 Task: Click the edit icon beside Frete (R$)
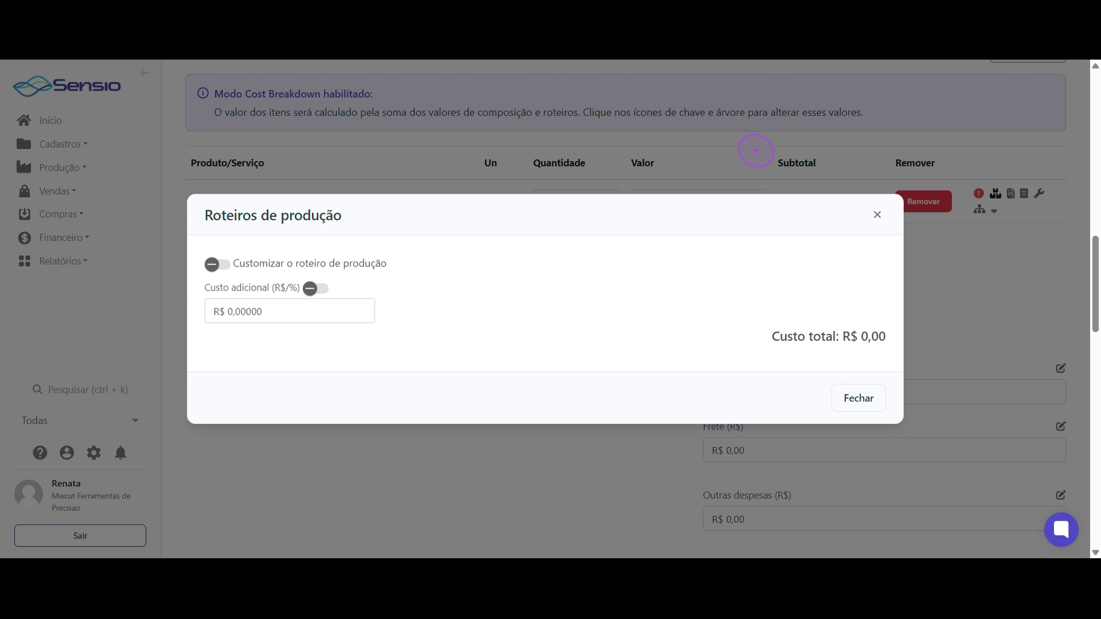[1060, 426]
